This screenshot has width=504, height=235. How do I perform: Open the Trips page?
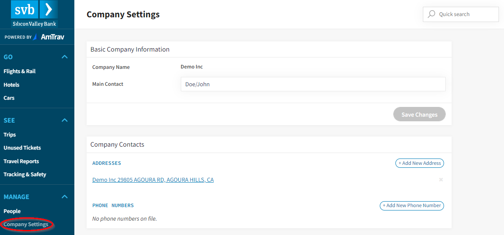point(10,134)
